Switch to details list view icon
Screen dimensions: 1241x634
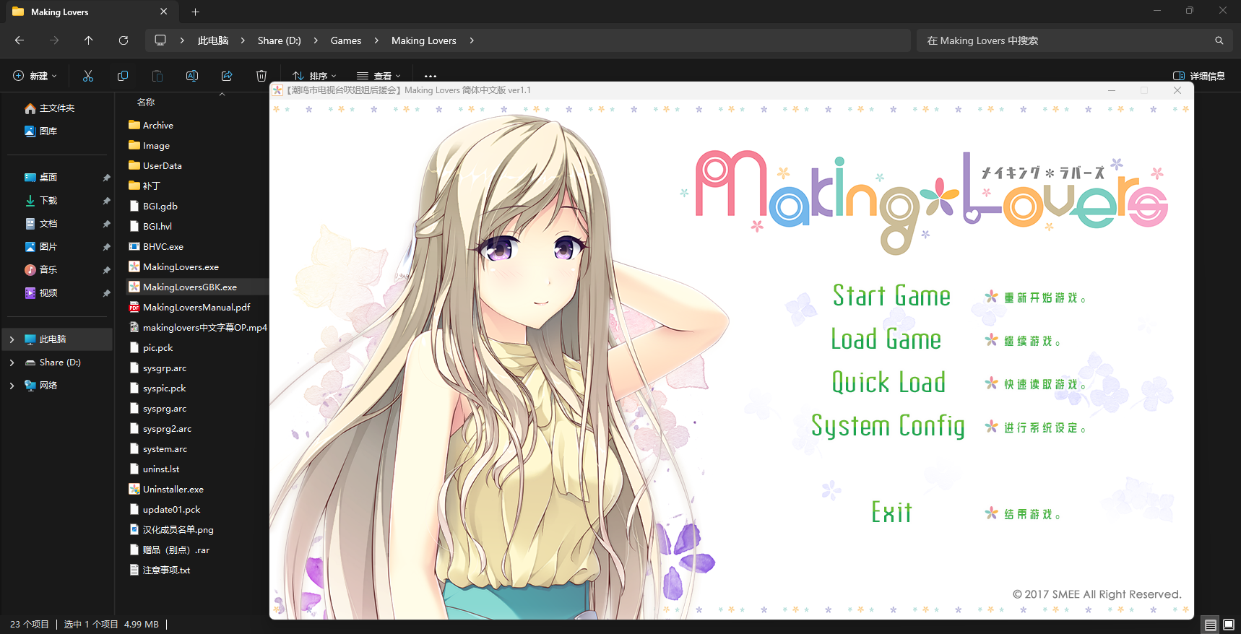pyautogui.click(x=1211, y=625)
